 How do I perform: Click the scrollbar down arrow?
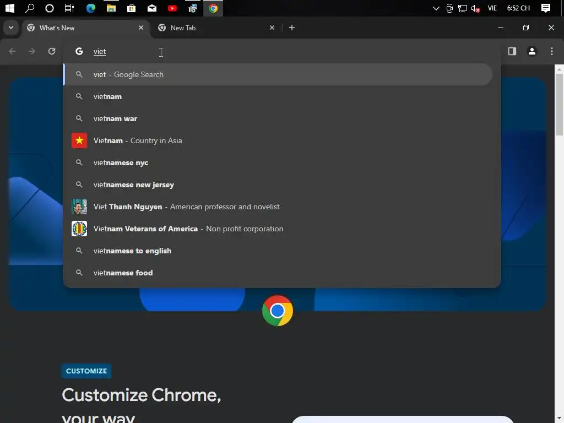click(x=559, y=419)
